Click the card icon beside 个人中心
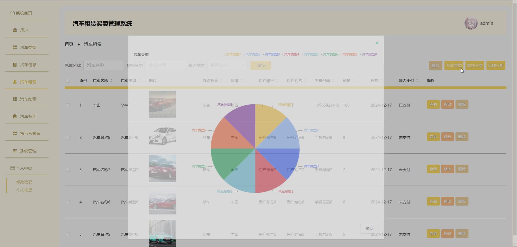Image resolution: width=517 pixels, height=247 pixels. 12,168
